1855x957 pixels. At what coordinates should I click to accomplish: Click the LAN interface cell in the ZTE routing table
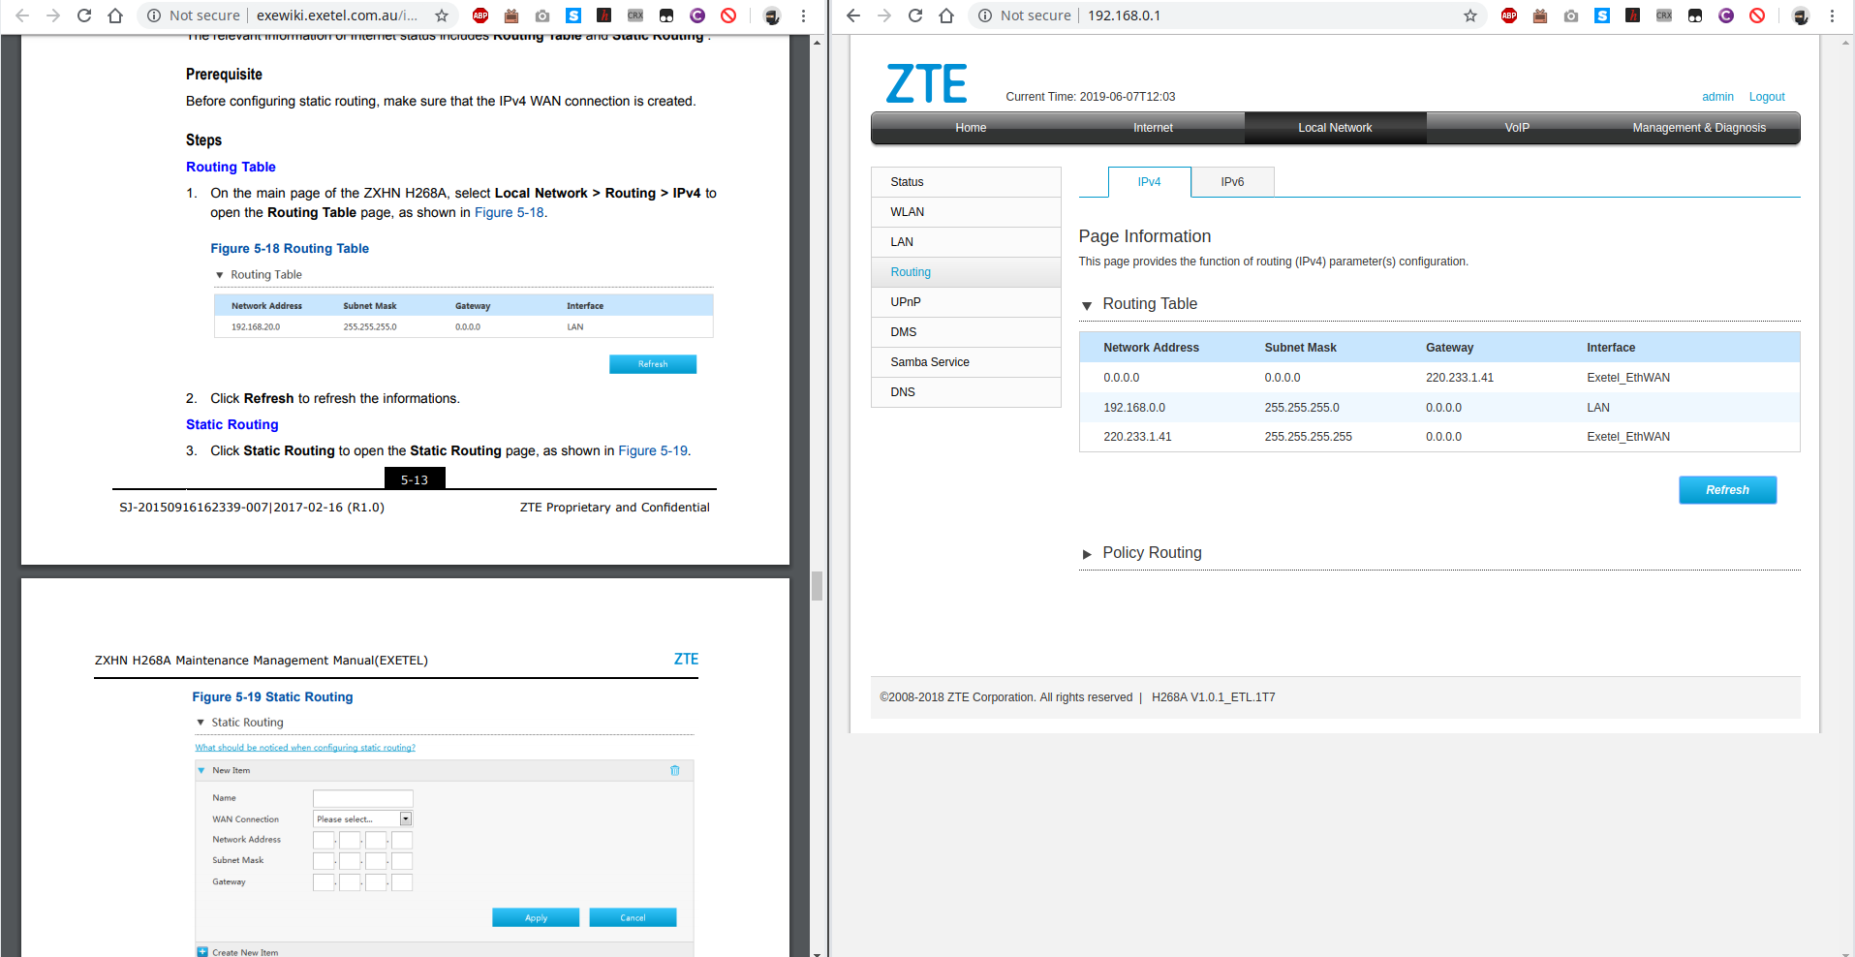pos(1597,408)
